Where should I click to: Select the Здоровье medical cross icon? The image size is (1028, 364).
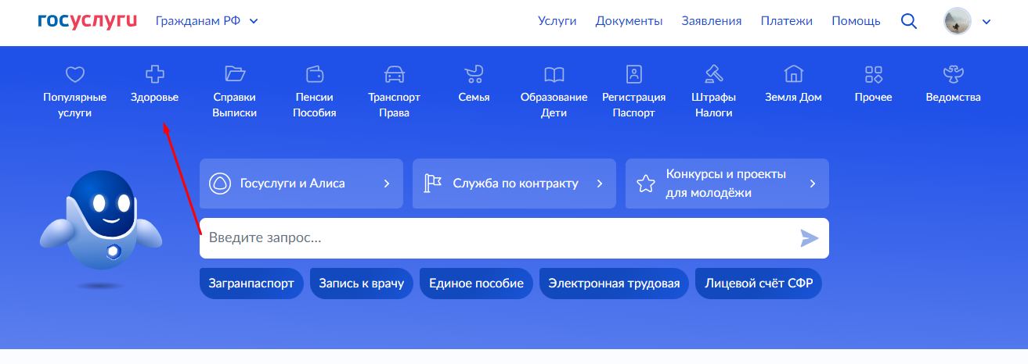point(155,74)
